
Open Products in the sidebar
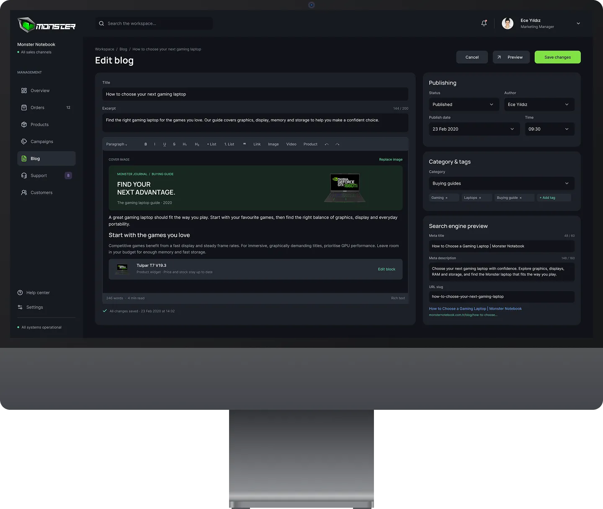pos(46,125)
